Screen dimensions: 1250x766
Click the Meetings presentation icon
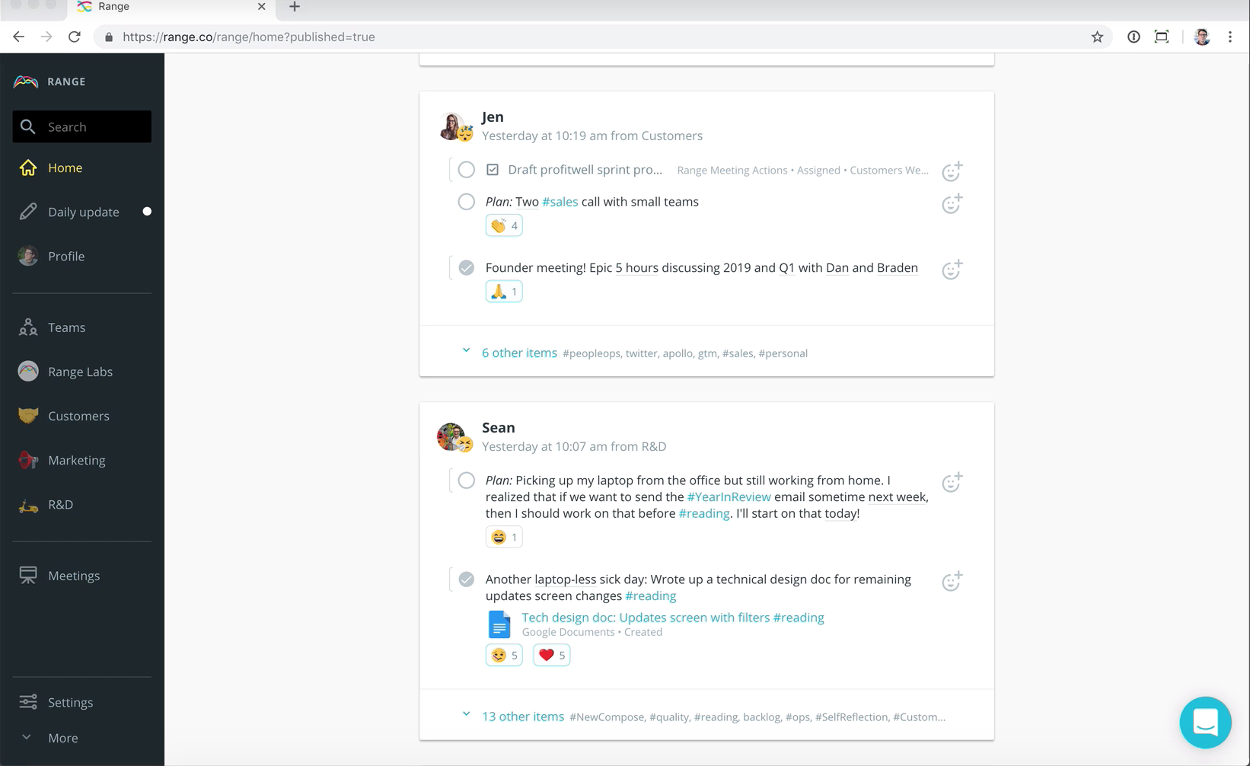coord(28,576)
